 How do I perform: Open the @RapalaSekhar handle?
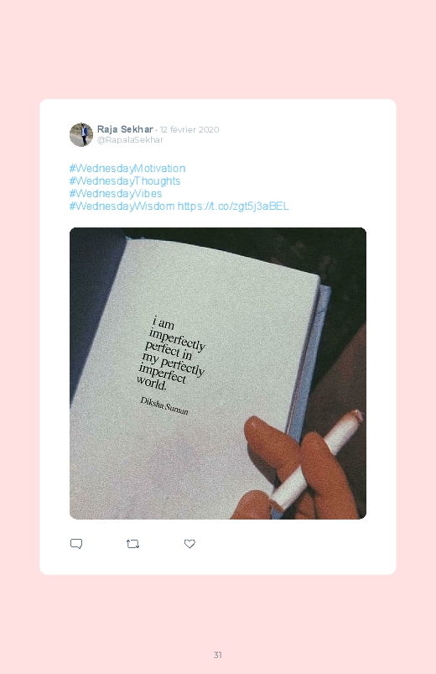(130, 140)
